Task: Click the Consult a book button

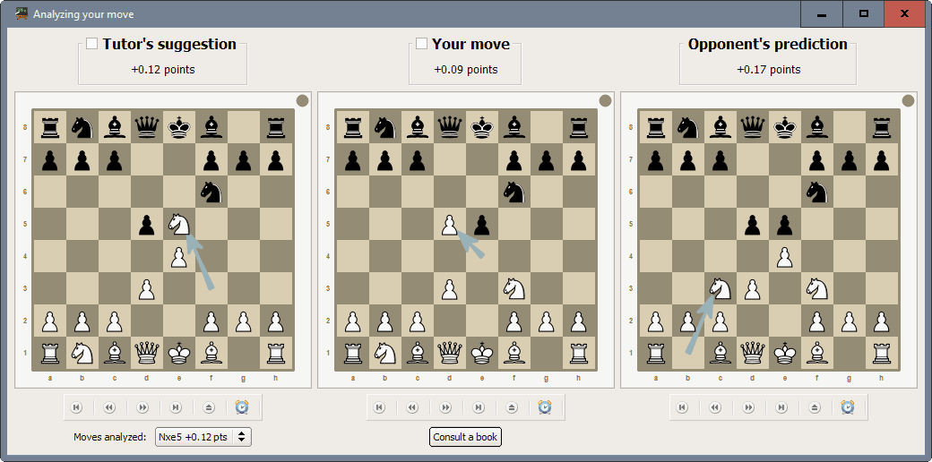Action: tap(465, 437)
